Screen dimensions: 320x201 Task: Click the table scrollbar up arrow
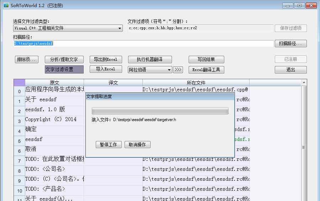[304, 82]
